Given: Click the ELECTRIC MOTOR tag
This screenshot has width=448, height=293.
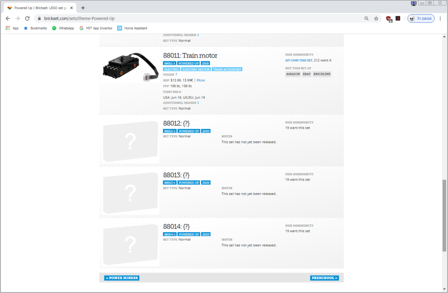Looking at the screenshot, I should 196,69.
